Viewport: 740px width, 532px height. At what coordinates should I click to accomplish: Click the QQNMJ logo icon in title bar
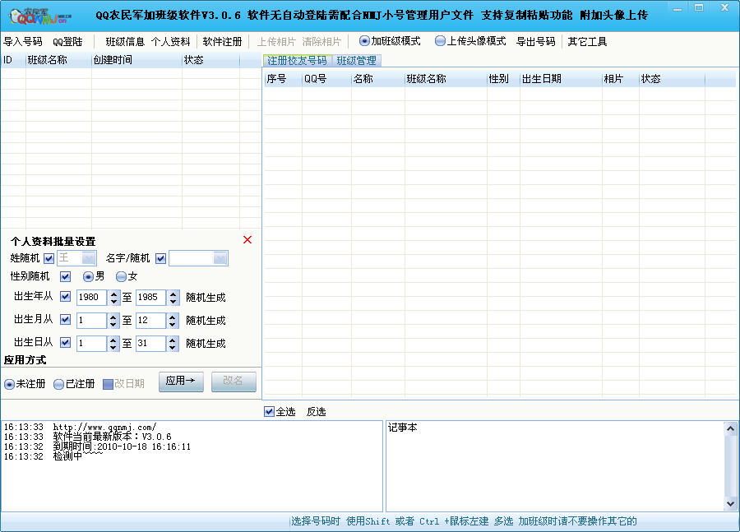pyautogui.click(x=39, y=17)
